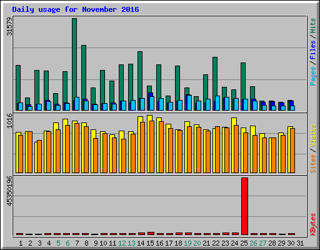Click green weekend day label 27

tap(262, 243)
